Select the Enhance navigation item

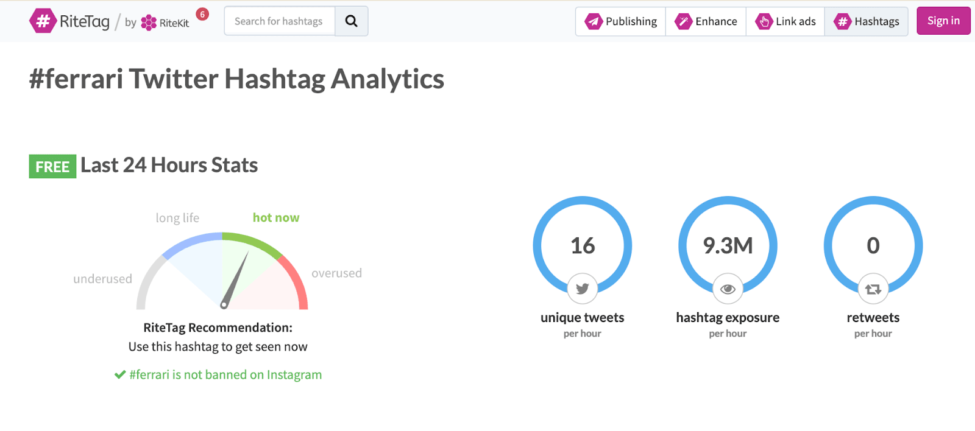(705, 21)
